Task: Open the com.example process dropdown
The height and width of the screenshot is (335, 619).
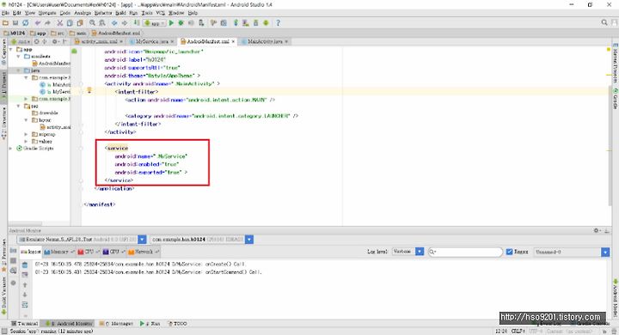Action: point(249,240)
